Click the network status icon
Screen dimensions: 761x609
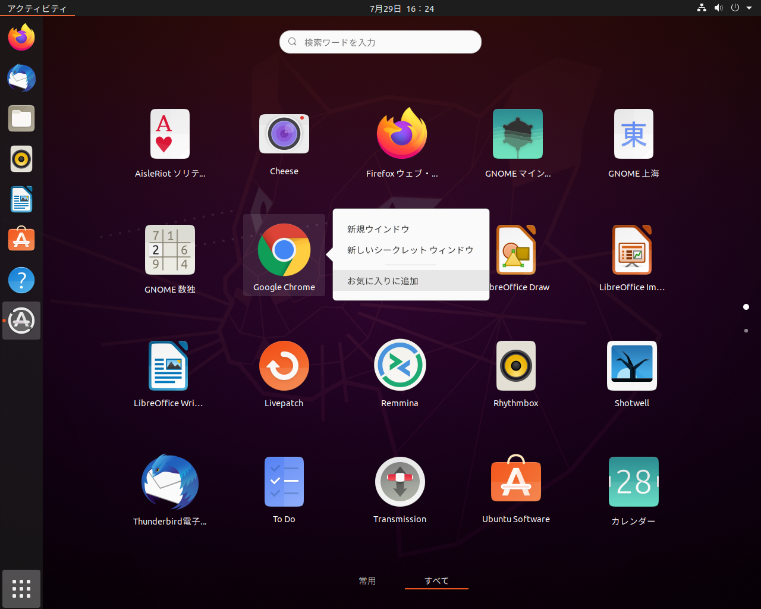tap(702, 8)
